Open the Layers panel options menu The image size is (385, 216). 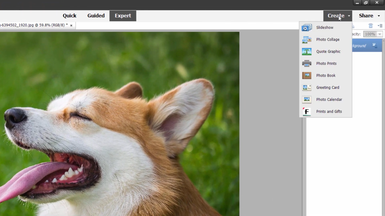coord(380,26)
